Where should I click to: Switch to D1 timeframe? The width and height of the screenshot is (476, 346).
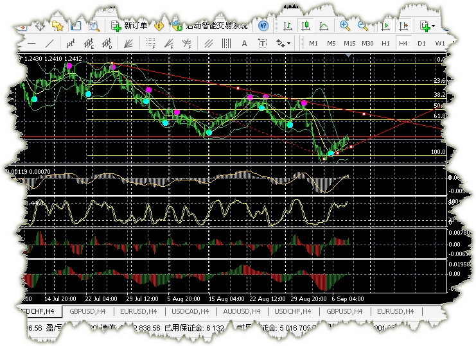[421, 44]
